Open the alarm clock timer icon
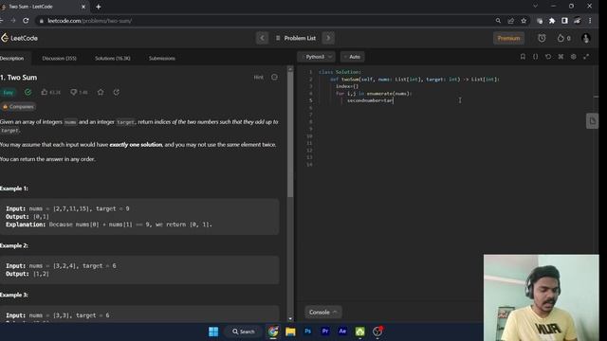Viewport: 607px width, 341px height. pos(542,38)
